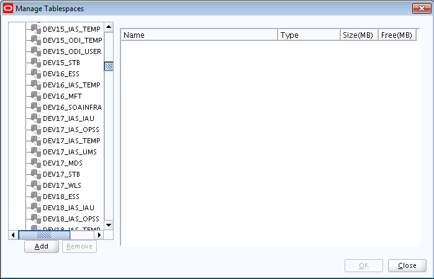Click the tree's scroll up arrow
434x279 pixels.
(109, 27)
